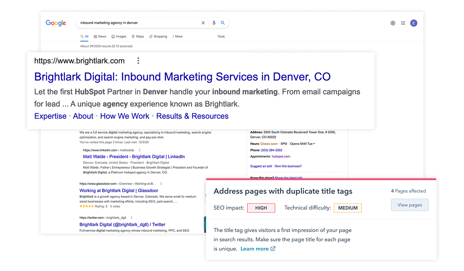Open the About sitelink
This screenshot has width=464, height=271.
tap(83, 116)
